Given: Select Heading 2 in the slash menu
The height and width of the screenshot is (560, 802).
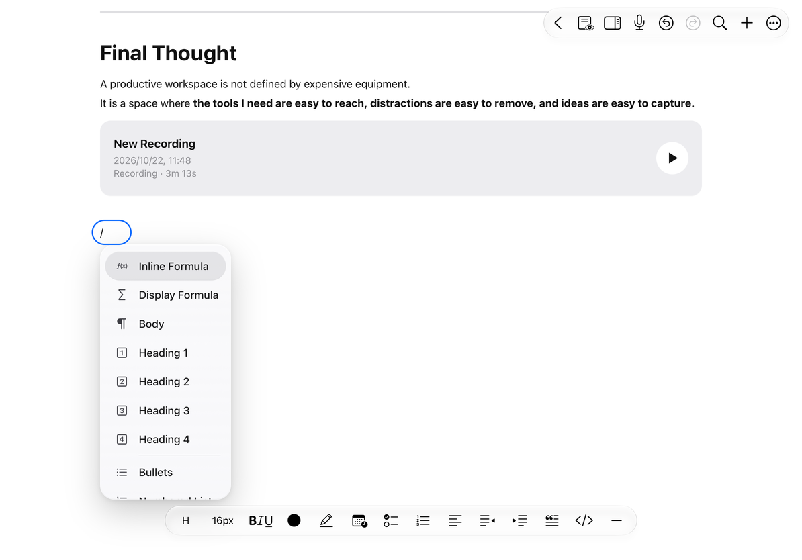Looking at the screenshot, I should point(165,381).
